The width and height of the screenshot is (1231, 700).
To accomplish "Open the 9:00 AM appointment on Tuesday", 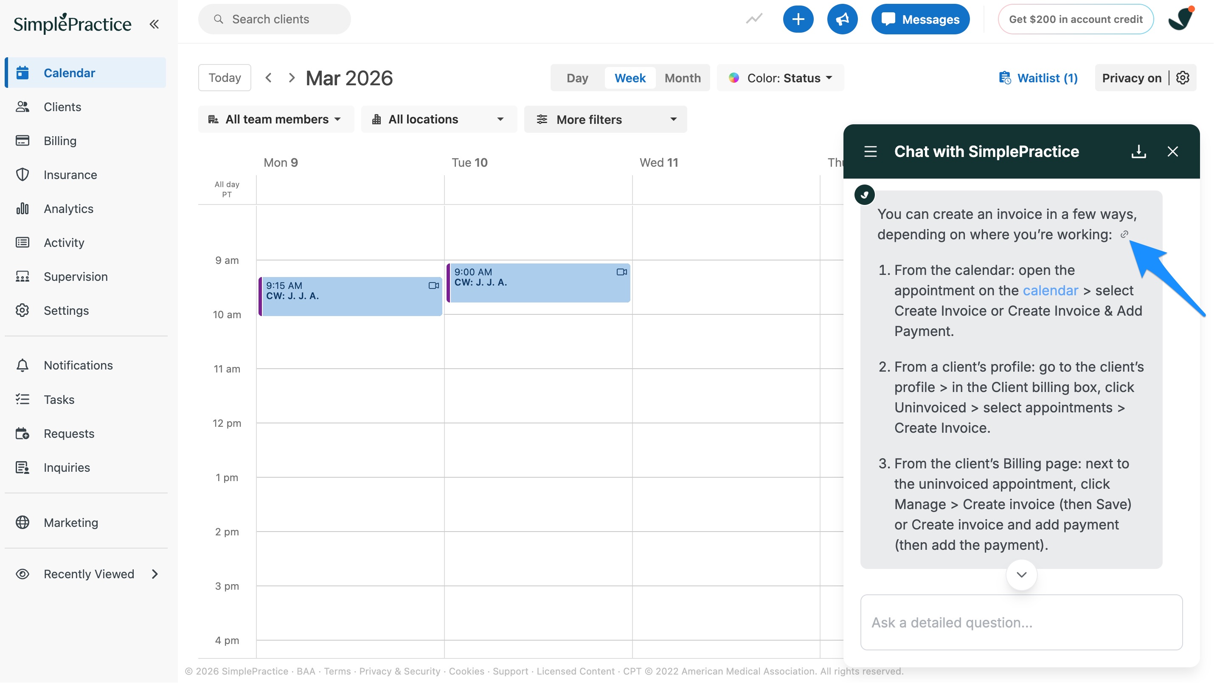I will 538,283.
